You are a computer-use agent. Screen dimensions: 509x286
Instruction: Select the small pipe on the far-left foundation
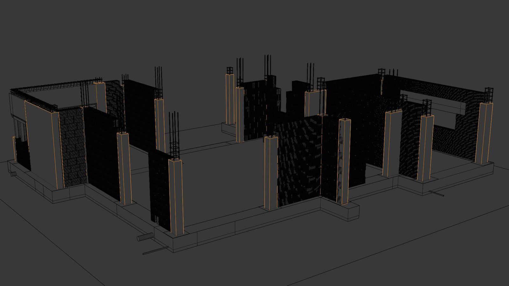click(13, 174)
